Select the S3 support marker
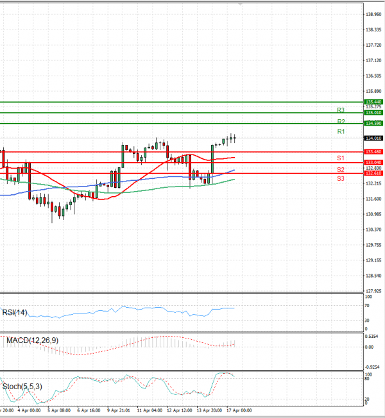Image resolution: width=385 pixels, height=418 pixels. [341, 179]
